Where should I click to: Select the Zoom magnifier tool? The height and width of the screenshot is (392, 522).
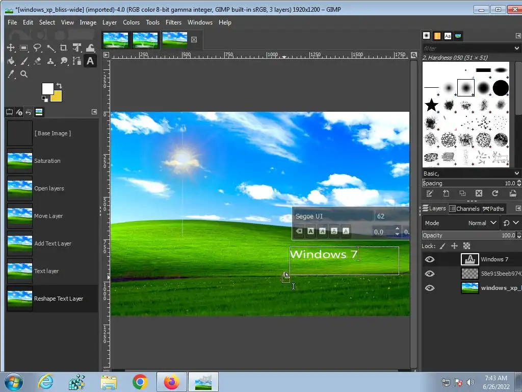pos(23,75)
